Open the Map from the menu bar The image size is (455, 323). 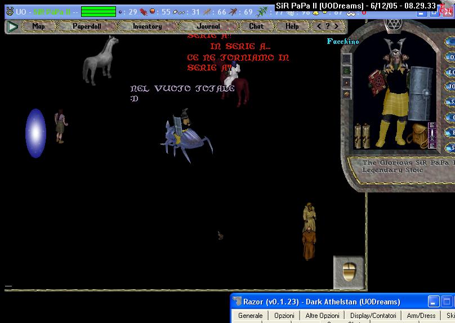(39, 26)
